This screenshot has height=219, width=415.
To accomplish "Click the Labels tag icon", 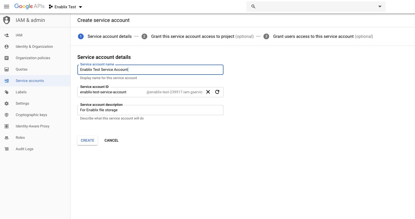I will (7, 92).
